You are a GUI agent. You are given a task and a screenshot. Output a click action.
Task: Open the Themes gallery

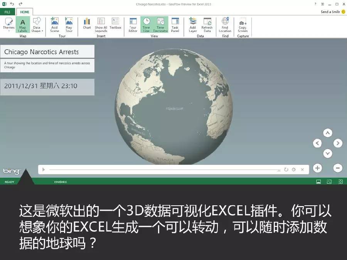pos(8,24)
